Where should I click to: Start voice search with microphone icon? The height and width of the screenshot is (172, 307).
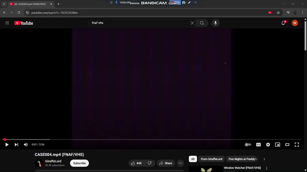coord(215,23)
